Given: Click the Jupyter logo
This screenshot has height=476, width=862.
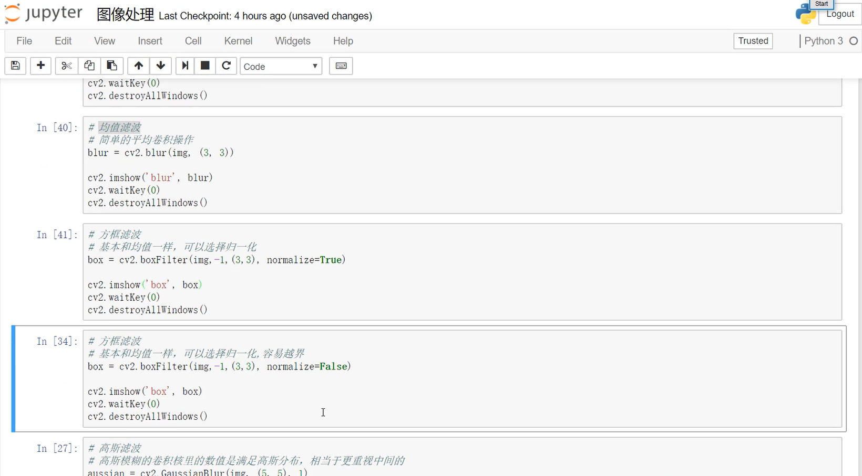Looking at the screenshot, I should pos(44,14).
